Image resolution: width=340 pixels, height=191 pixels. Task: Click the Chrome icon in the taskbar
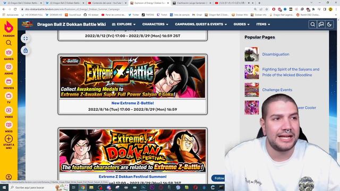tap(83, 187)
